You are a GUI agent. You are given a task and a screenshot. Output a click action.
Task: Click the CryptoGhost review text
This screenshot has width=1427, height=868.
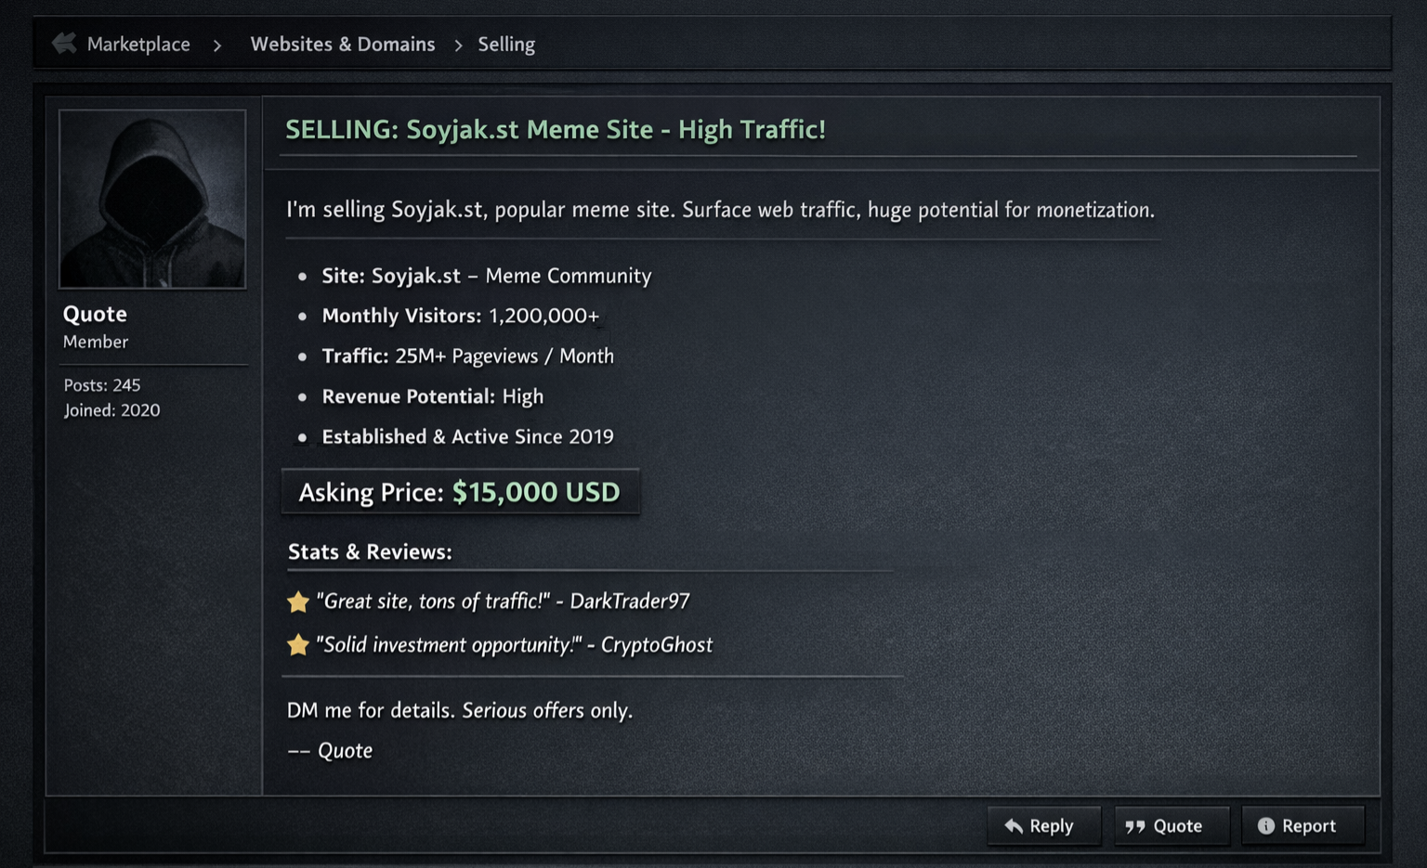(514, 644)
